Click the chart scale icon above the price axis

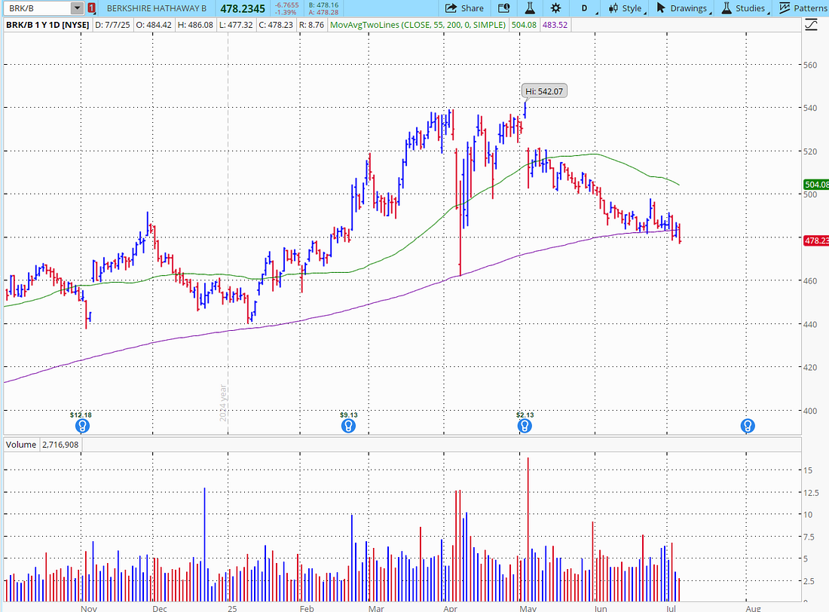pyautogui.click(x=811, y=25)
